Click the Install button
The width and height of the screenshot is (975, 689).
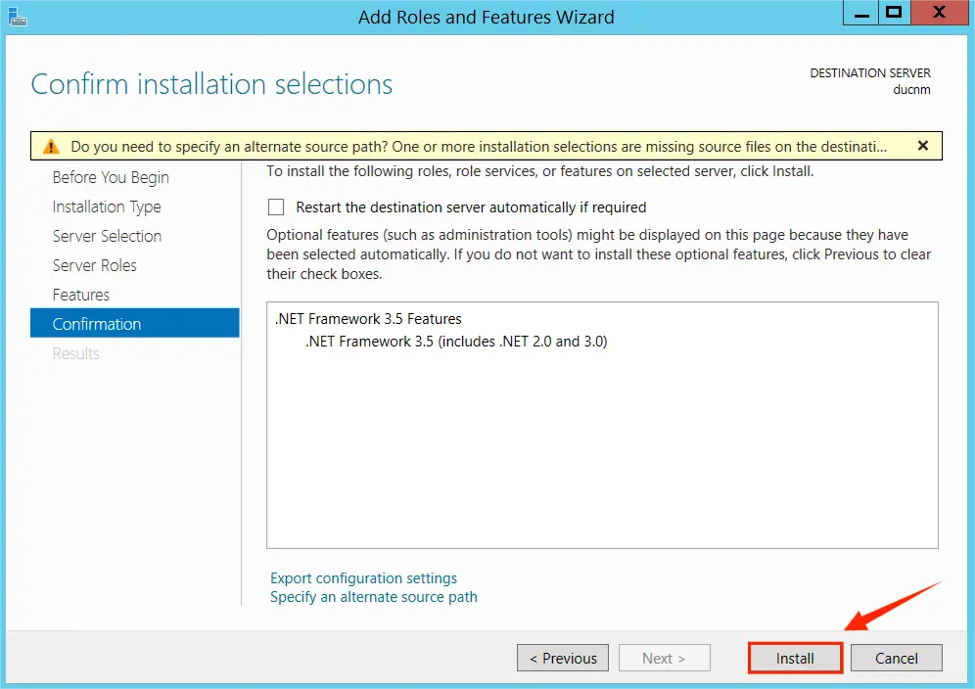(x=794, y=657)
